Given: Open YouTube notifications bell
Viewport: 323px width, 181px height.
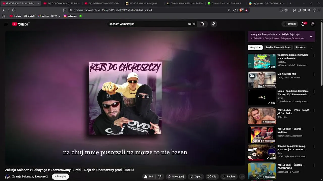Looking at the screenshot, I should [x=303, y=24].
